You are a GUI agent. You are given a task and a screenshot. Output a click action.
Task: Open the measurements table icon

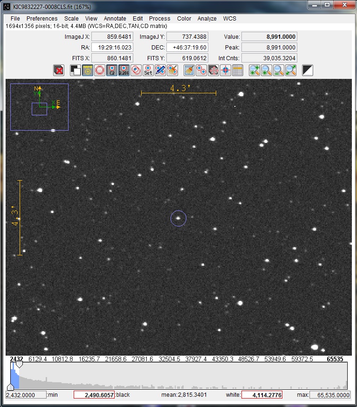click(238, 70)
